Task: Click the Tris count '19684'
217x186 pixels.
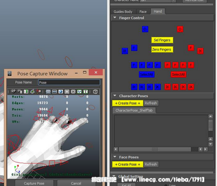Action: tap(42, 115)
